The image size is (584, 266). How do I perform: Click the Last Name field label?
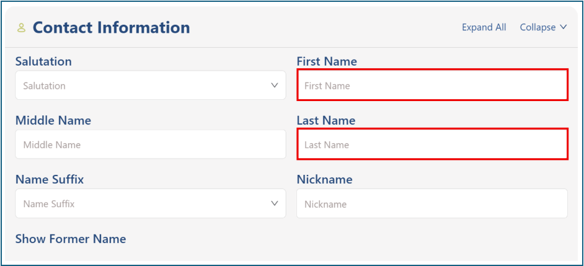tap(326, 120)
